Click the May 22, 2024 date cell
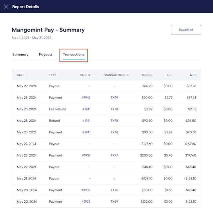 (x=27, y=167)
